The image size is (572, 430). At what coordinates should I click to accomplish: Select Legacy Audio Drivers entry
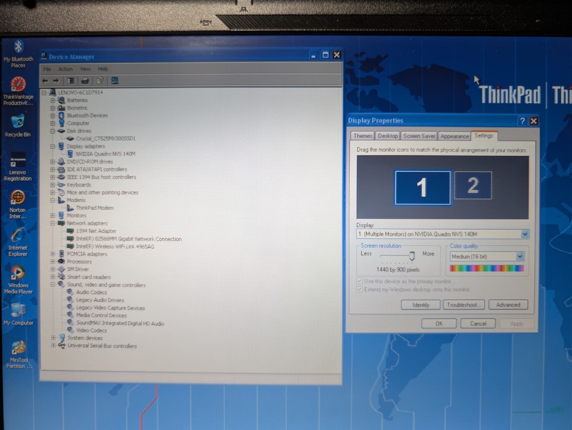coord(100,300)
